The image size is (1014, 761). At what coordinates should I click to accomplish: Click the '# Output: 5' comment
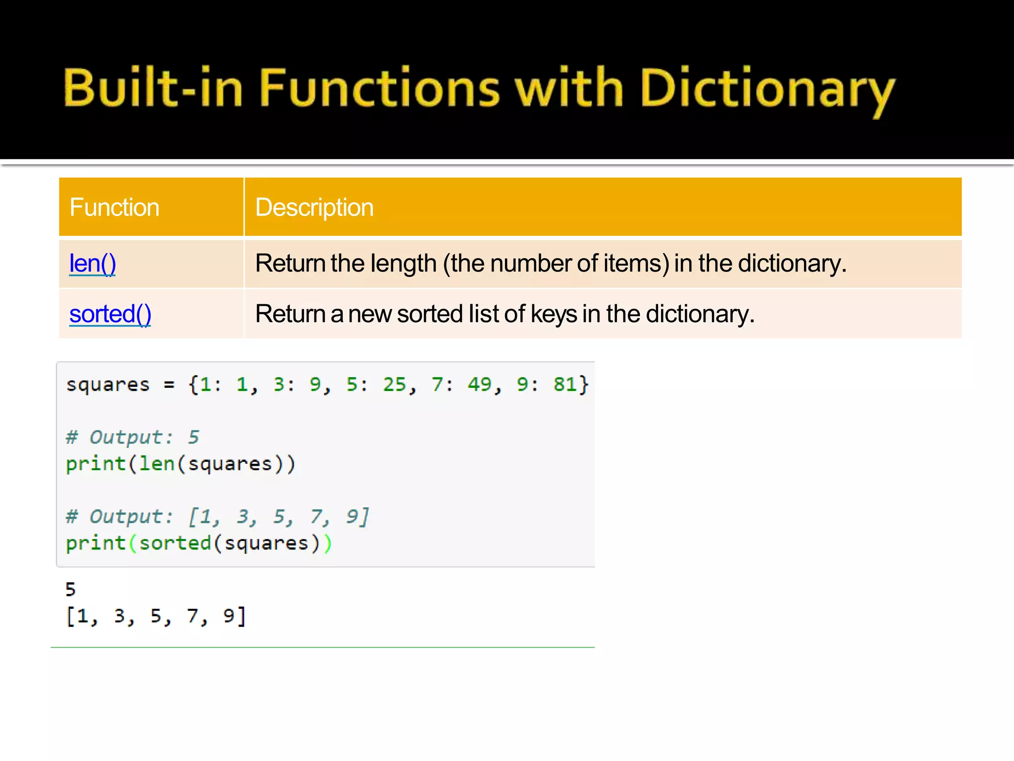(133, 437)
